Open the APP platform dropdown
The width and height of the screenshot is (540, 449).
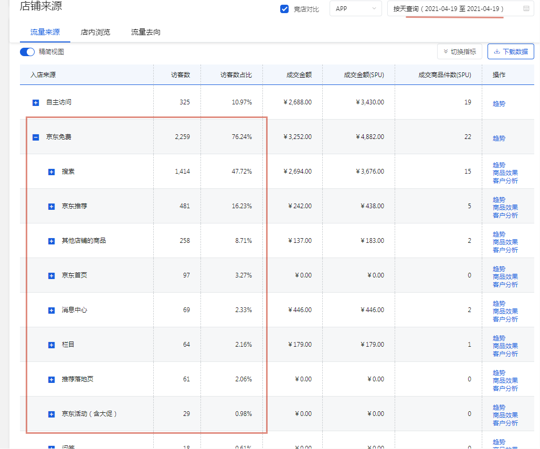(355, 8)
